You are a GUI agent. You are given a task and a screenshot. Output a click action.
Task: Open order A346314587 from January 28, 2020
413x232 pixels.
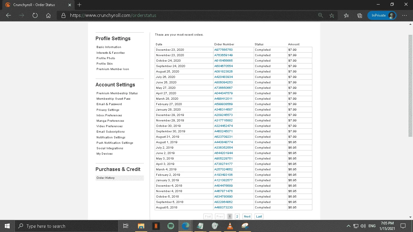click(223, 110)
